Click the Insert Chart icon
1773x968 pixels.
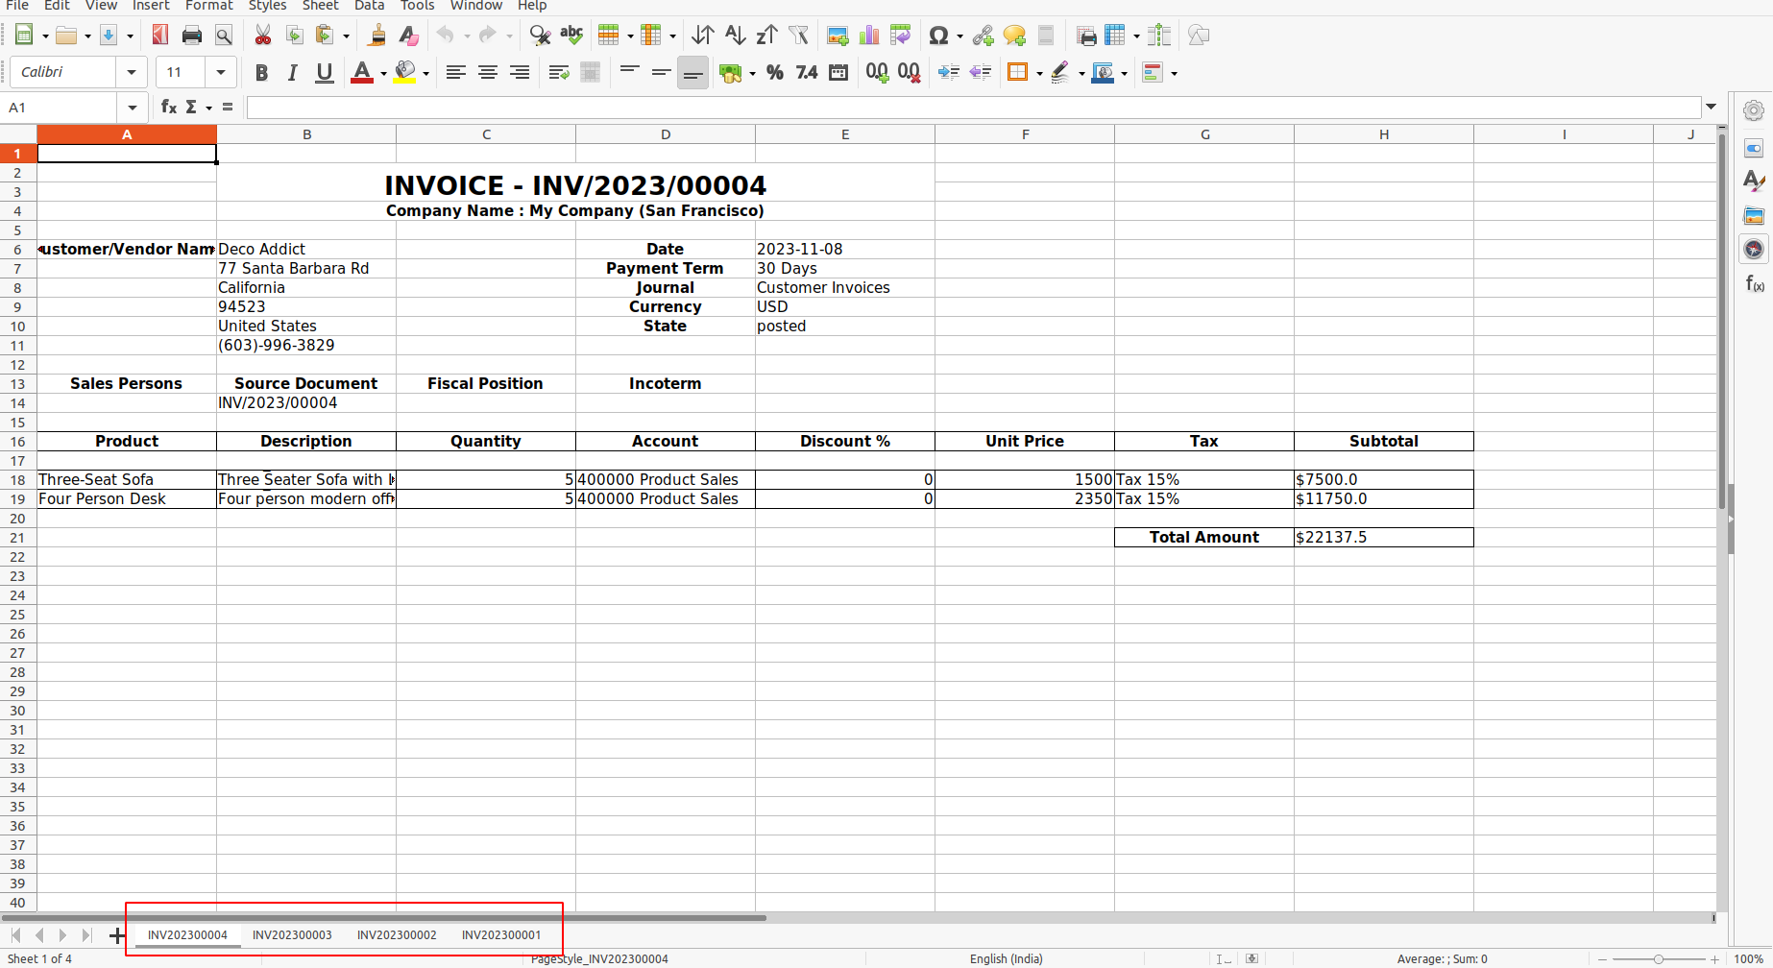[x=869, y=36]
